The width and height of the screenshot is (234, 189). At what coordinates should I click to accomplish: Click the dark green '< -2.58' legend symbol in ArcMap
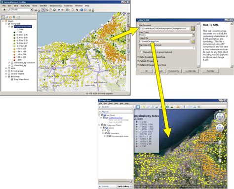[14, 32]
